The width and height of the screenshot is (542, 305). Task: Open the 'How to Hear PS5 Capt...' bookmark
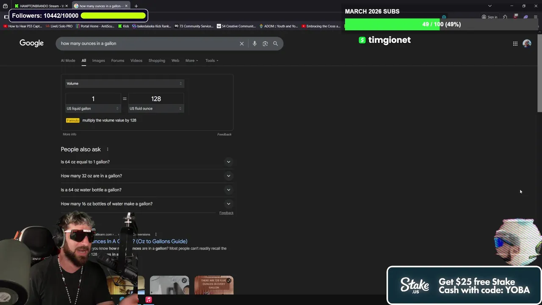point(22,26)
